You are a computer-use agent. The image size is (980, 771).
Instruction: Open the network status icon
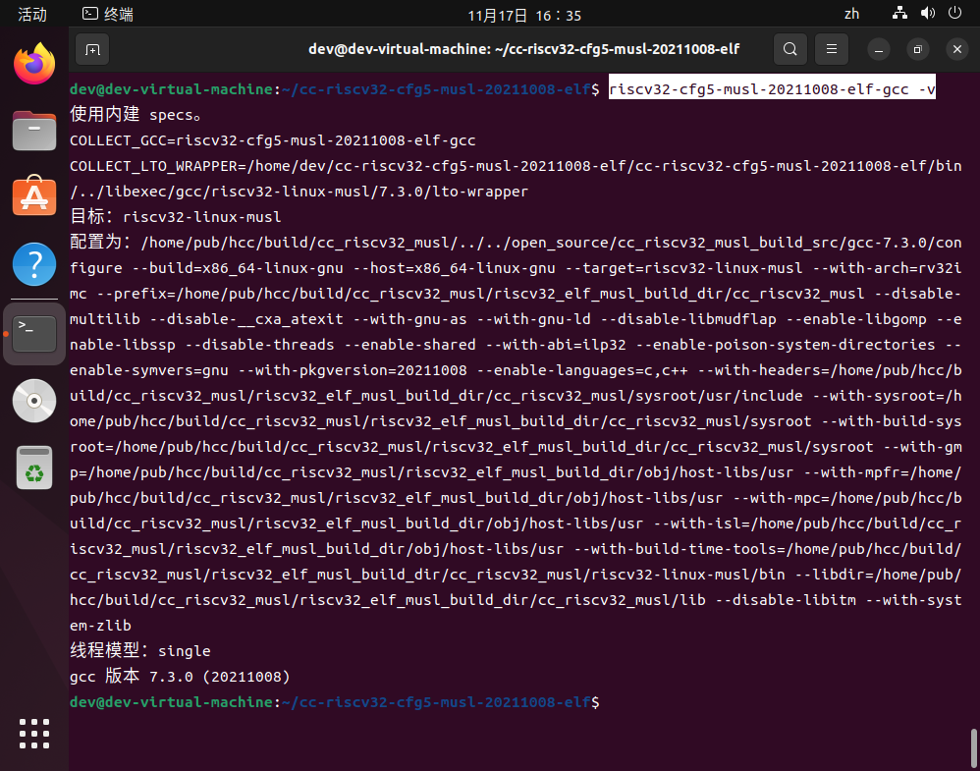point(899,15)
